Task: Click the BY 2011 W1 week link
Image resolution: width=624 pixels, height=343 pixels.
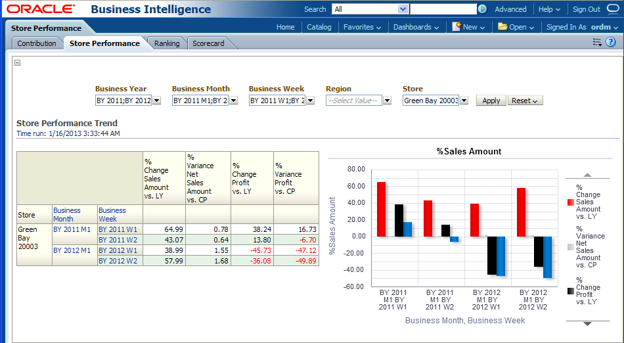Action: 118,229
